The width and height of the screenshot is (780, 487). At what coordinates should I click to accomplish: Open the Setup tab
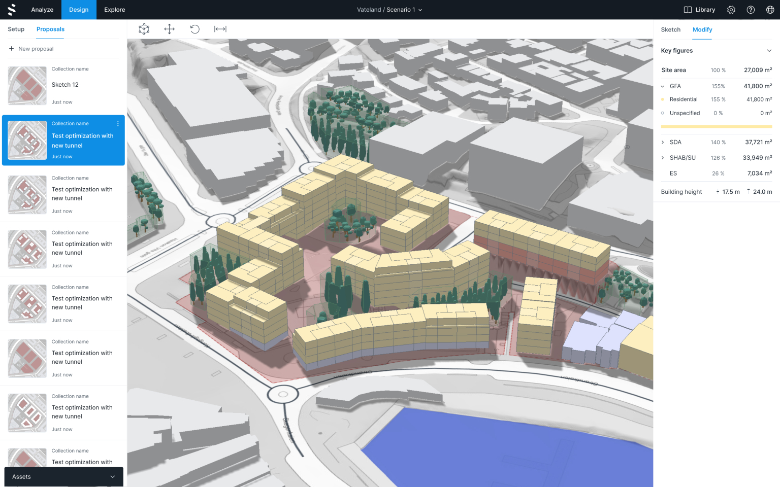pos(16,29)
